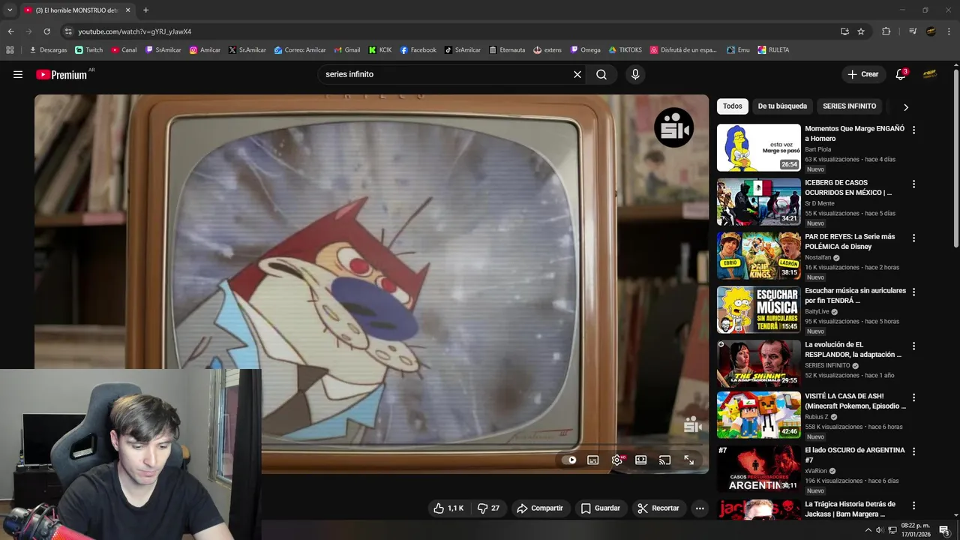Image resolution: width=960 pixels, height=540 pixels.
Task: Show hidden system tray icons
Action: click(868, 530)
